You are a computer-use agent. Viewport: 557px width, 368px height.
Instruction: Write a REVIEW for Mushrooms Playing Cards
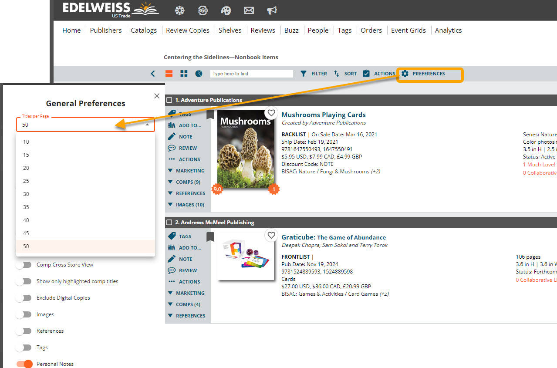(x=182, y=148)
